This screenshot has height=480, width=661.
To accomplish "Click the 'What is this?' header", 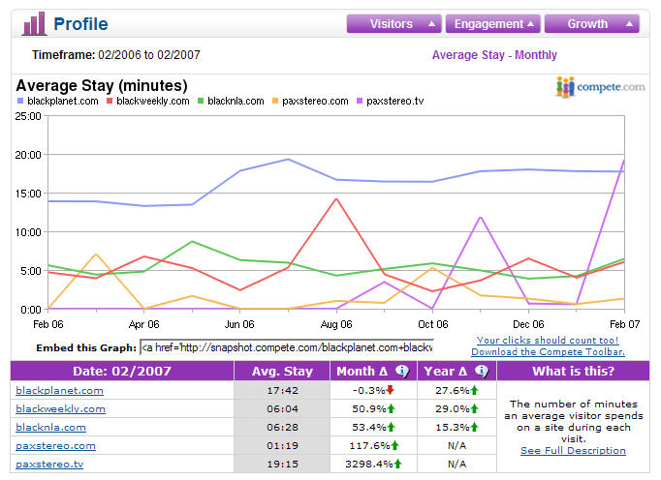I will tap(574, 371).
